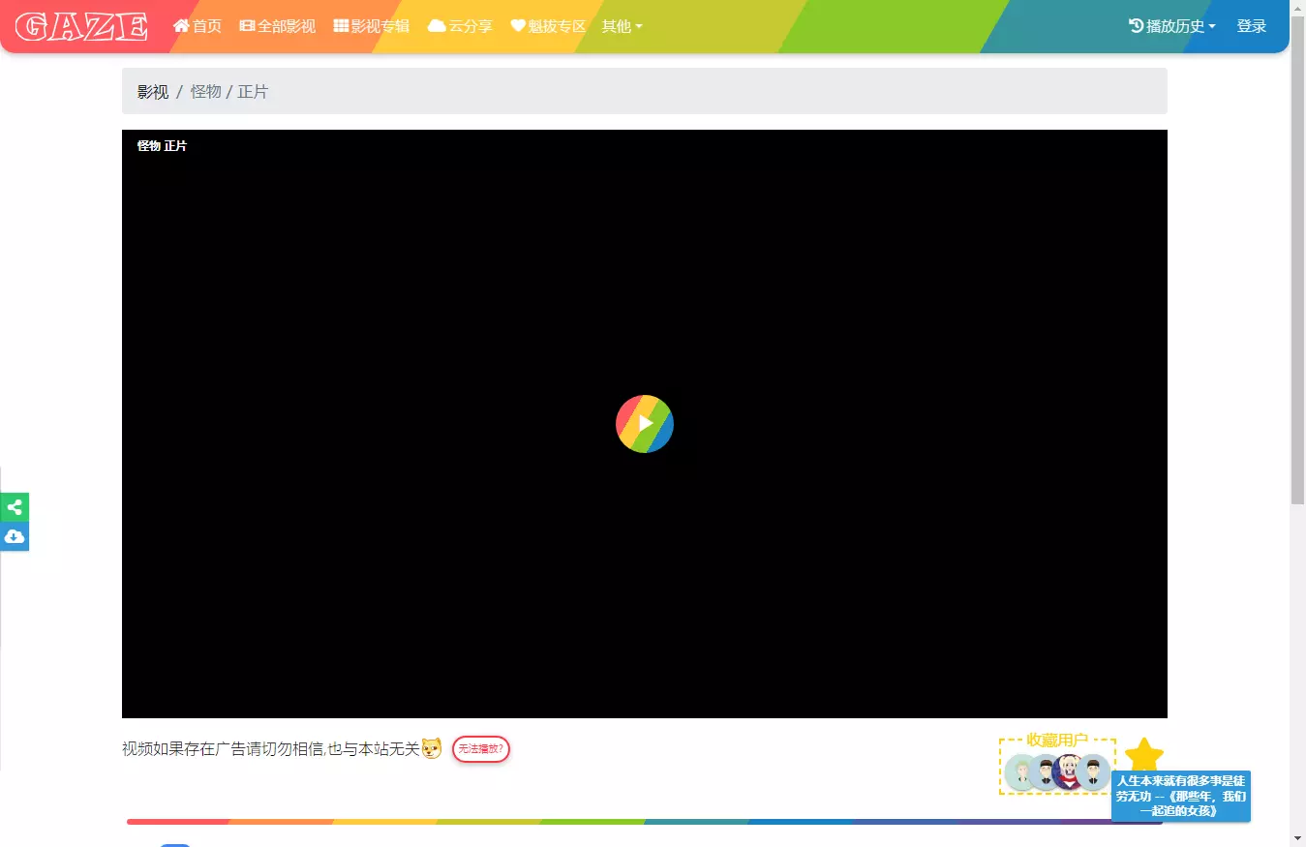Click 怪物 in the breadcrumb
1306x847 pixels.
pyautogui.click(x=205, y=92)
